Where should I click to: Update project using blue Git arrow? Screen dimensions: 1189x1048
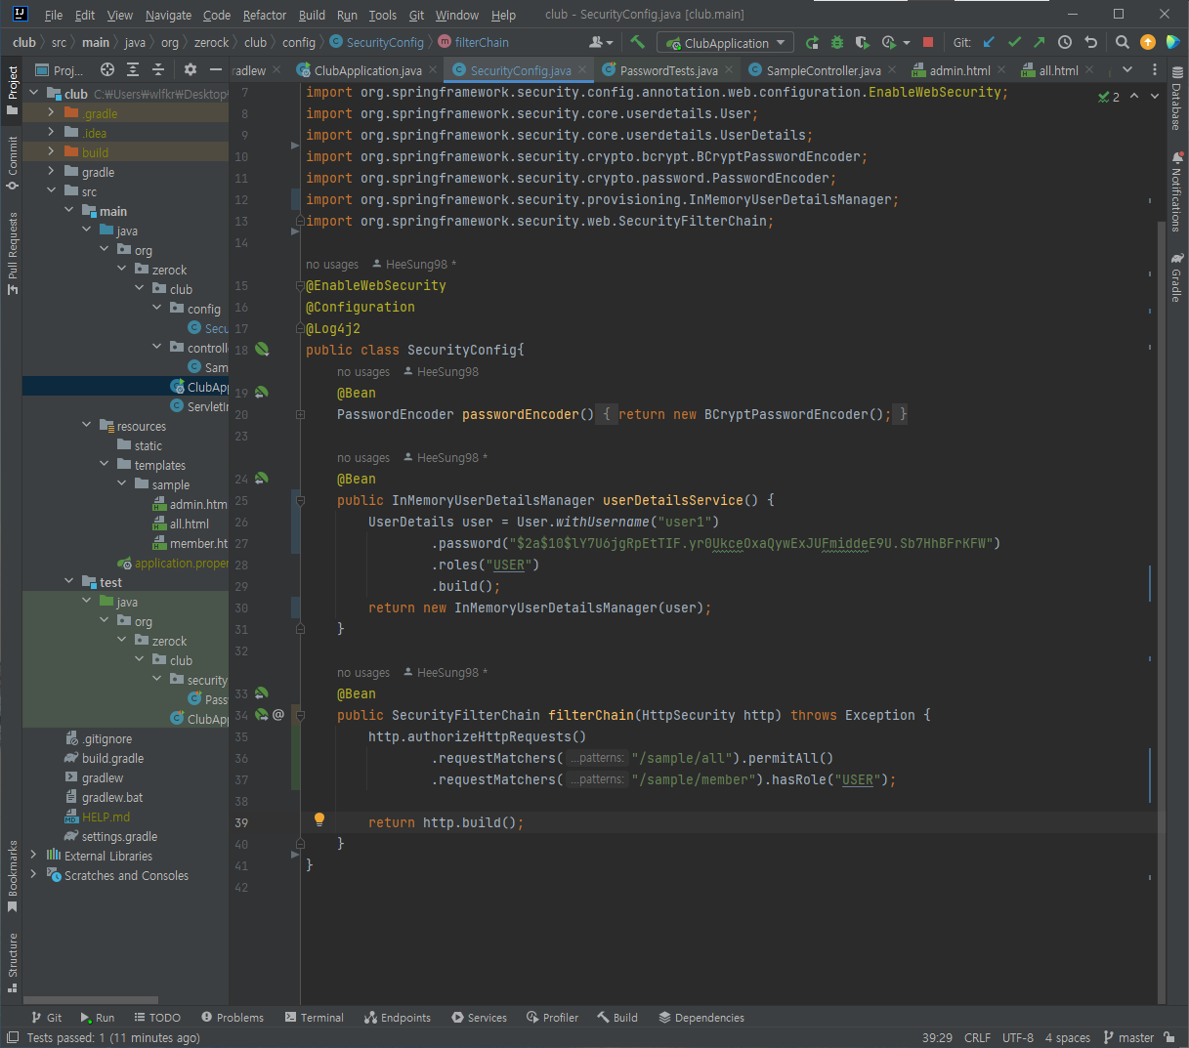point(989,42)
